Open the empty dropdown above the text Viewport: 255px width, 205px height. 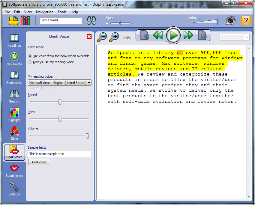pos(235,37)
